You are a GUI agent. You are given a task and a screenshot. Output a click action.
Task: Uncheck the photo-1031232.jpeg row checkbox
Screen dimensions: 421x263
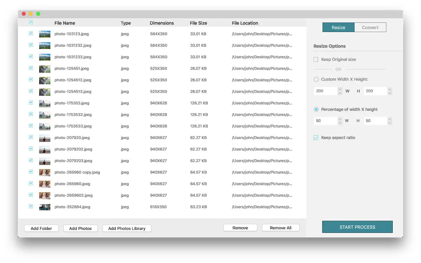[x=31, y=45]
